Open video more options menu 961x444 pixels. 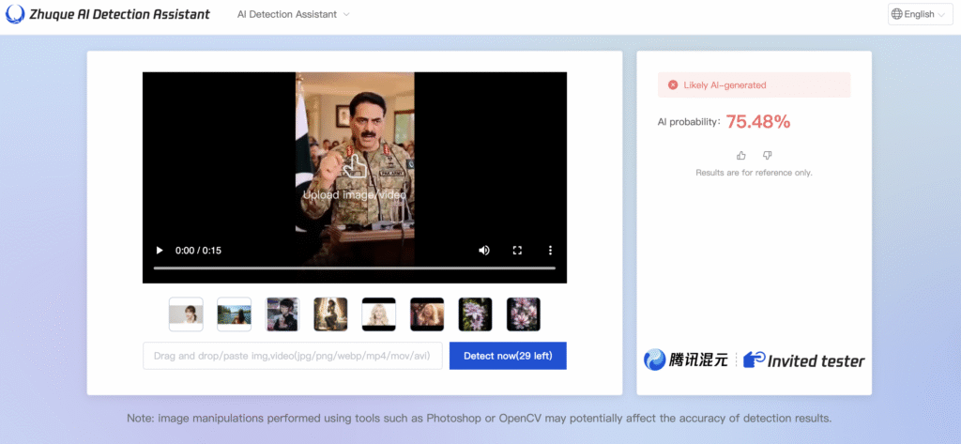[550, 251]
